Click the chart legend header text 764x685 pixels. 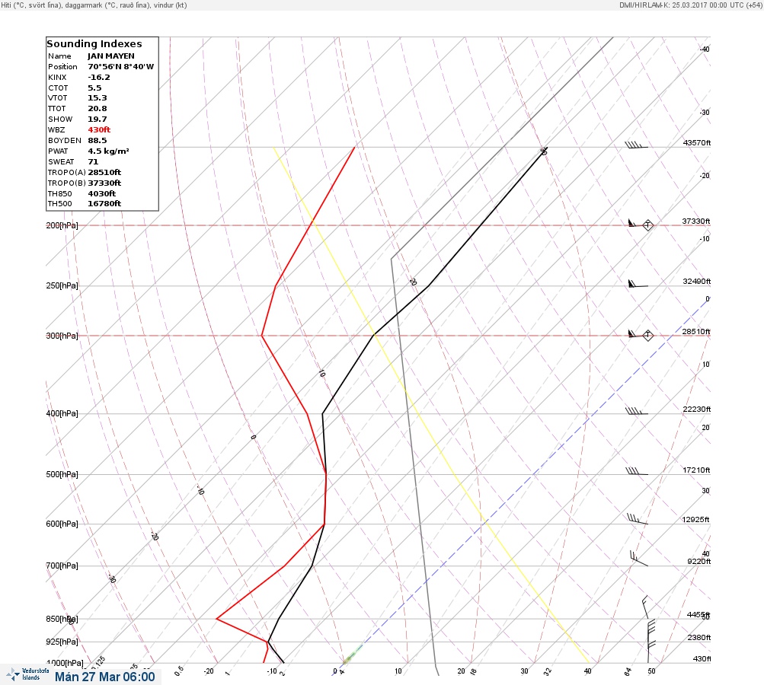point(94,5)
